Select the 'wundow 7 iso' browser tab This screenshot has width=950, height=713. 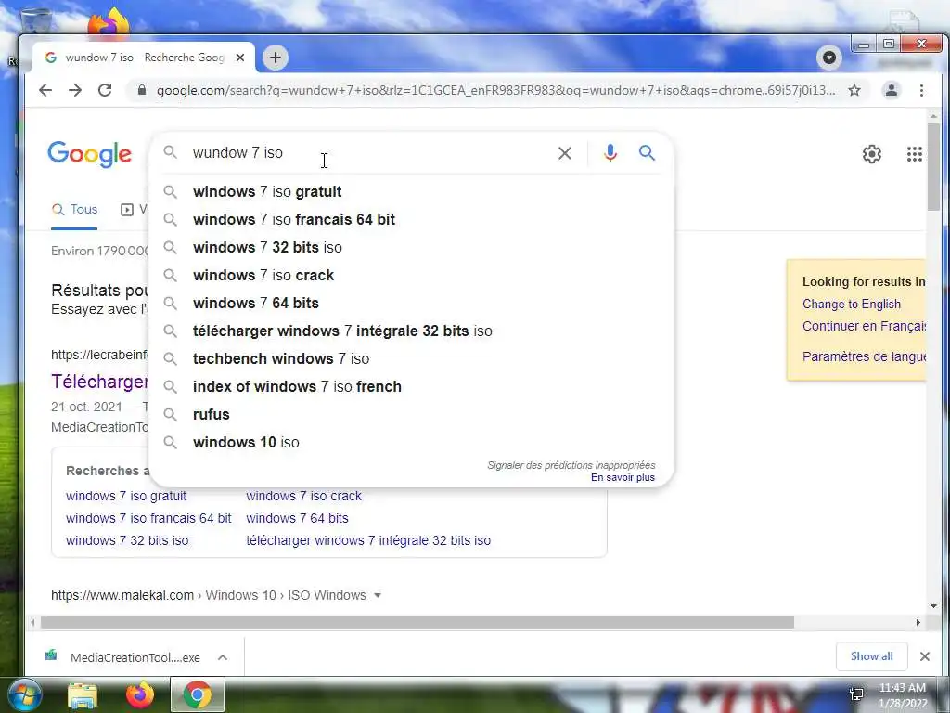pos(144,58)
